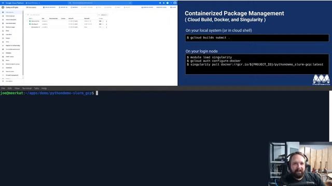Open the terminal File menu
Image resolution: width=332 pixels, height=186 pixels.
coord(3,88)
